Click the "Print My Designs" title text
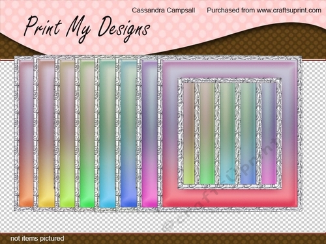326x244 pixels. click(87, 29)
